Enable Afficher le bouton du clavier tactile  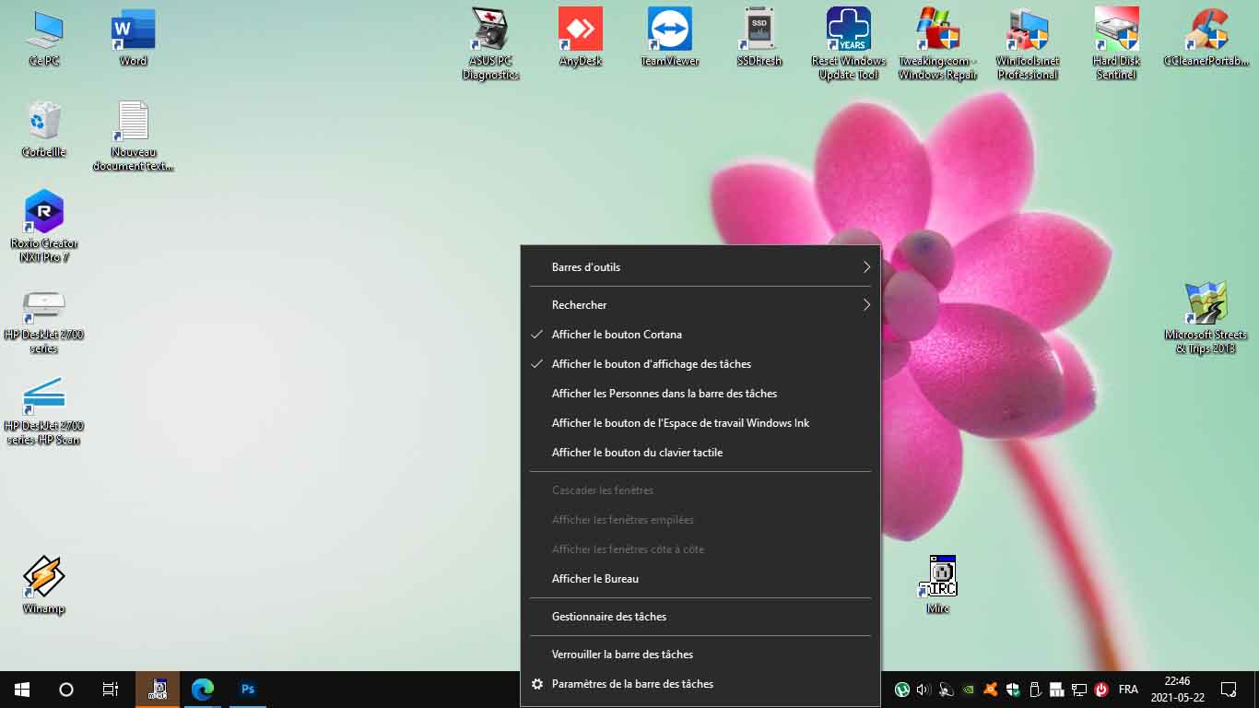pyautogui.click(x=700, y=453)
